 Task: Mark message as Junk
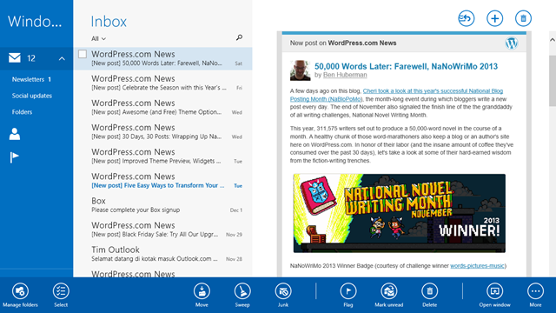click(283, 291)
